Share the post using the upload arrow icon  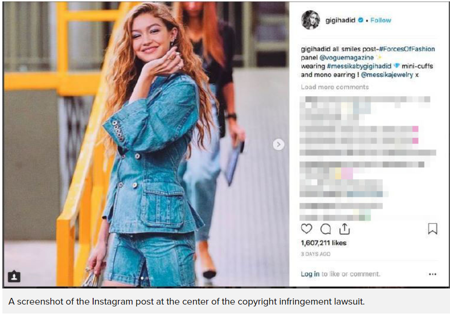coord(345,229)
